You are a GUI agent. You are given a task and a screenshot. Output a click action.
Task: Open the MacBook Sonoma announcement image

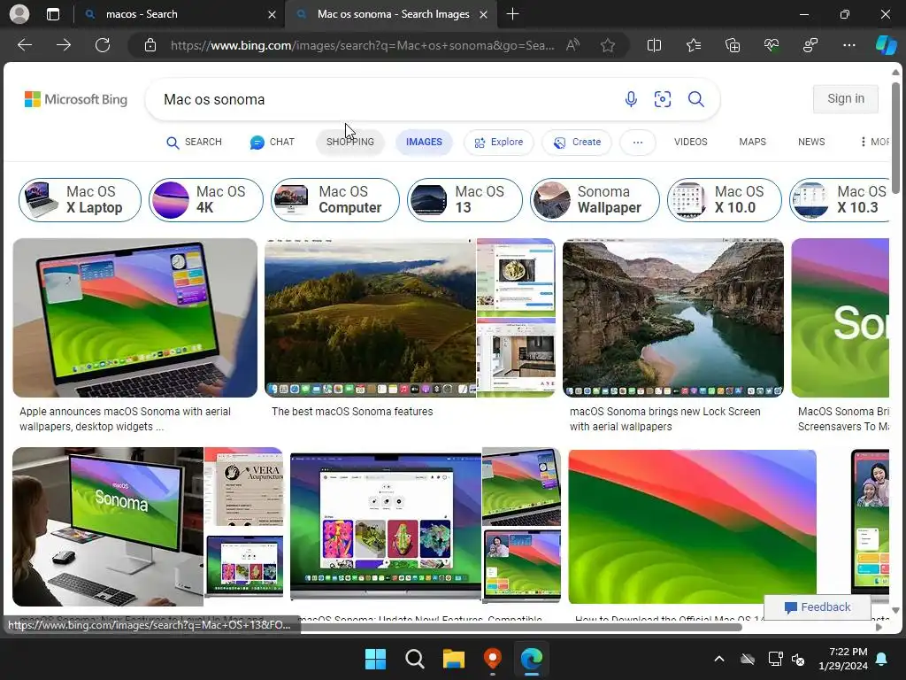click(135, 318)
